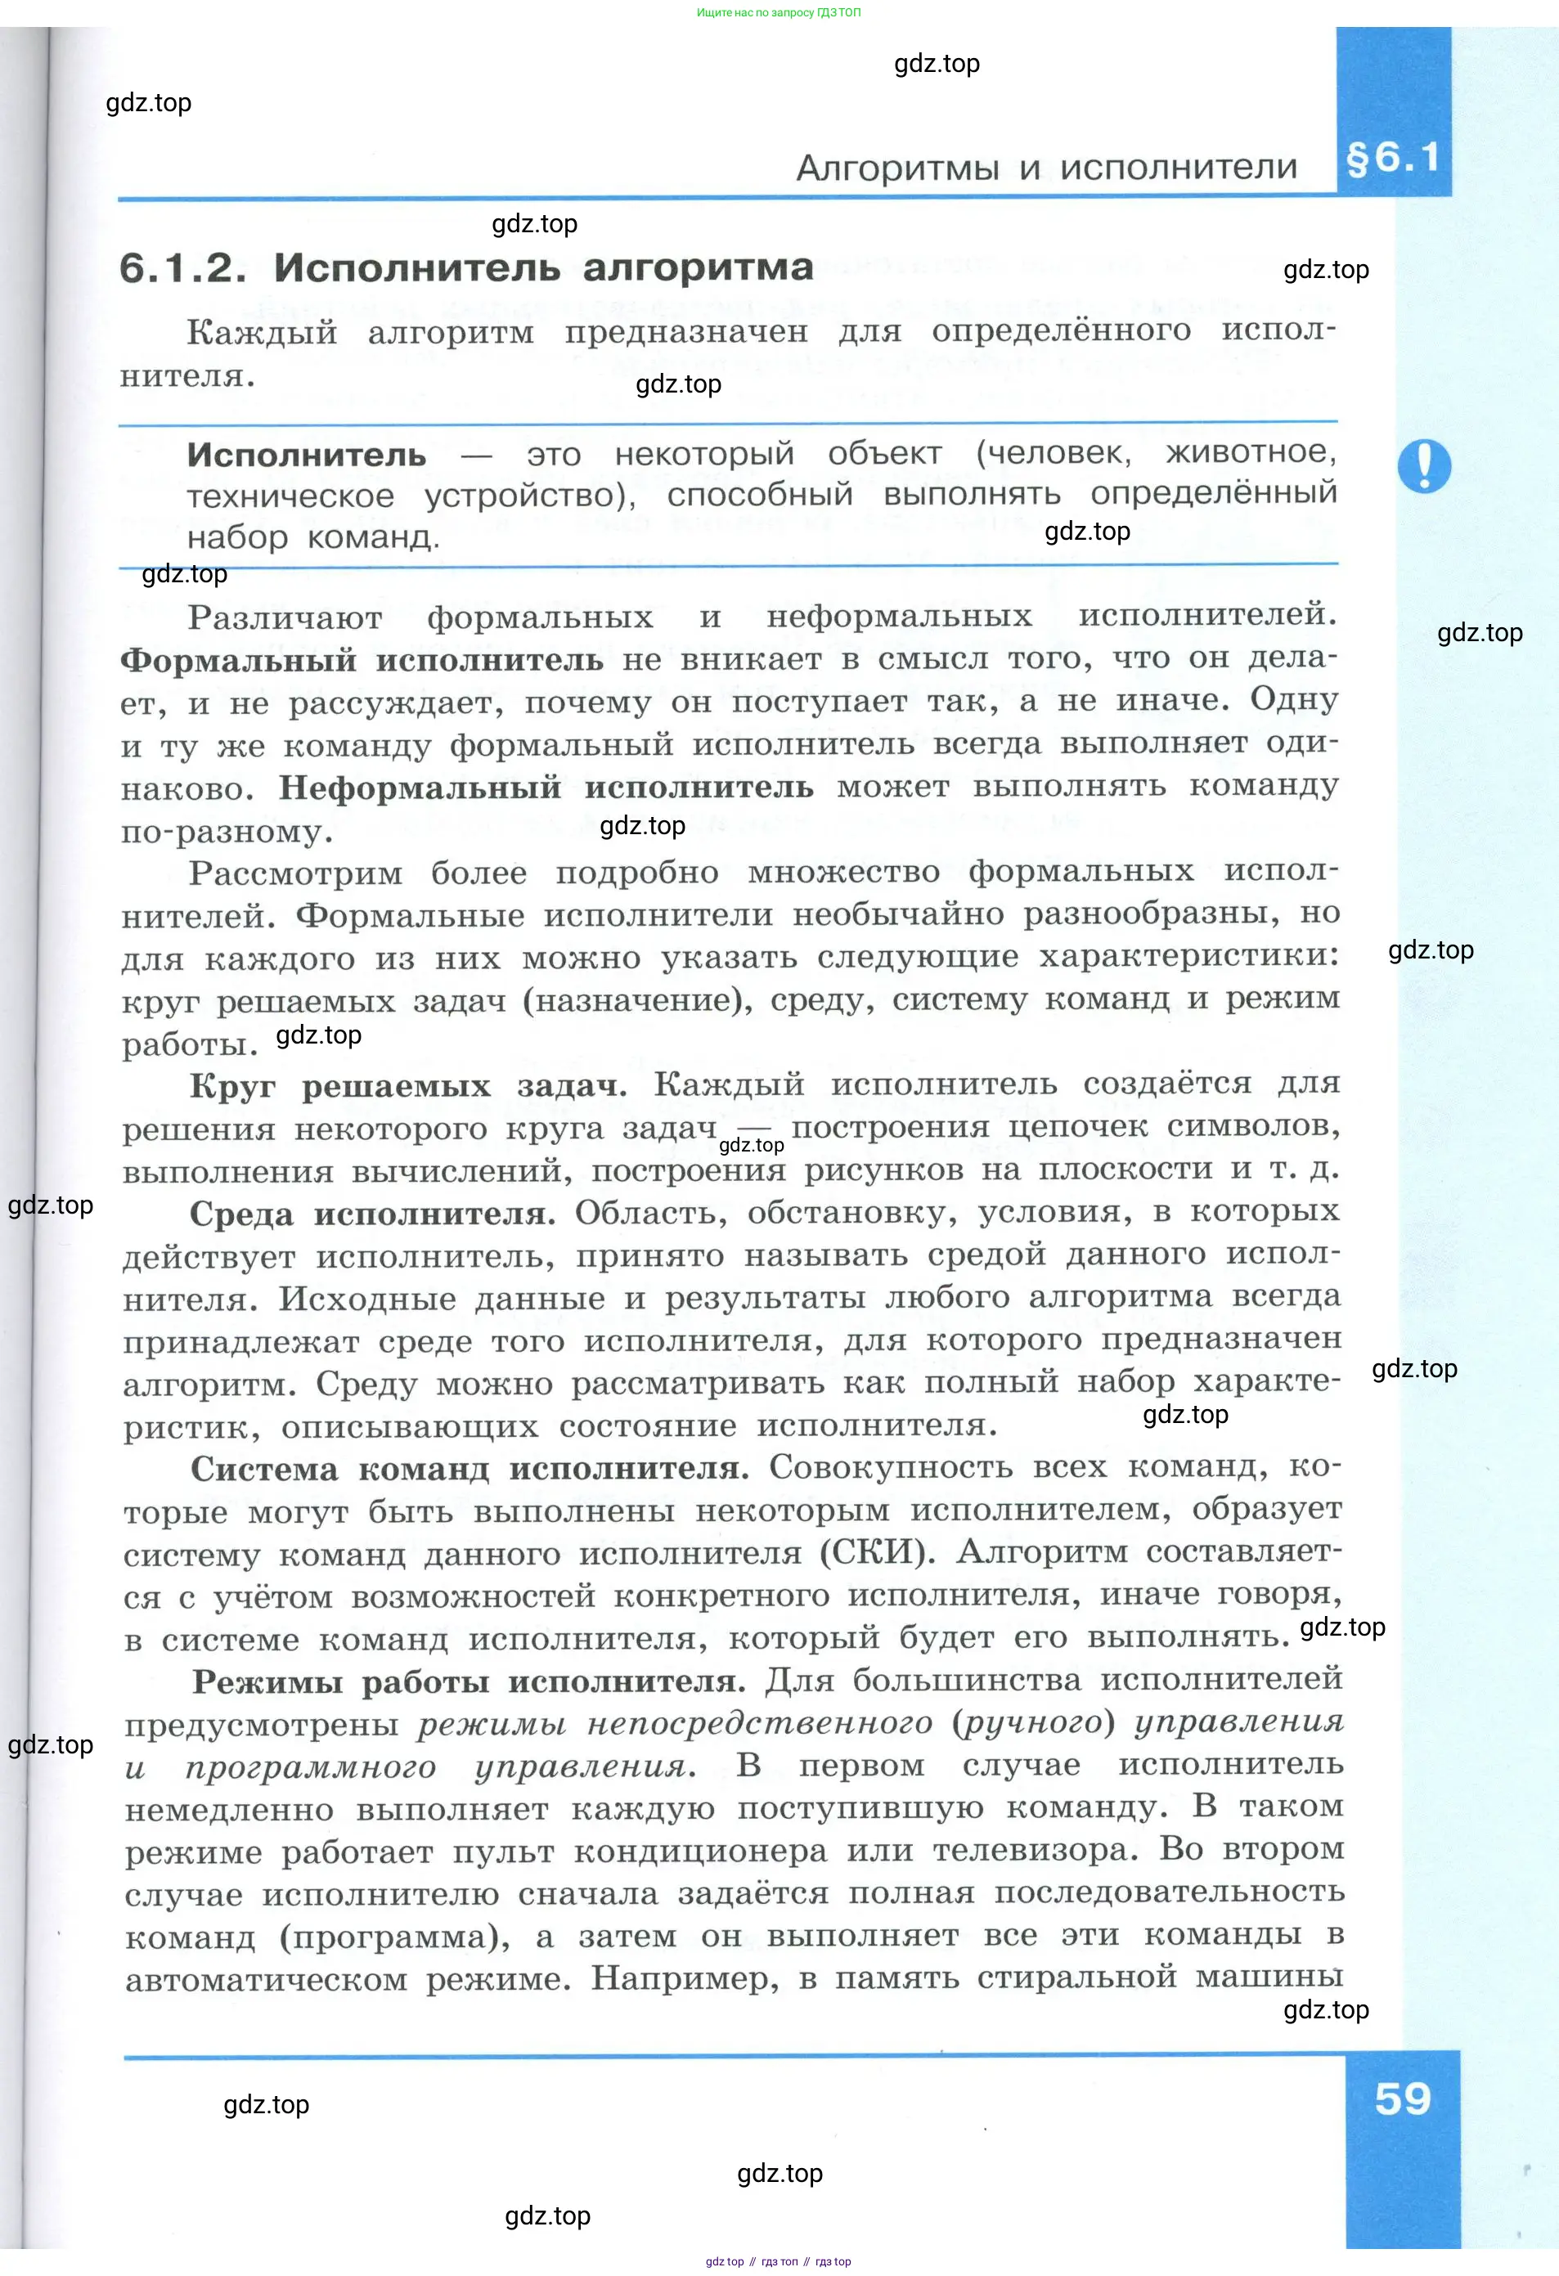Image resolution: width=1559 pixels, height=2276 pixels.
Task: Select the phrase 'Во втором'
Action: click(1252, 1849)
